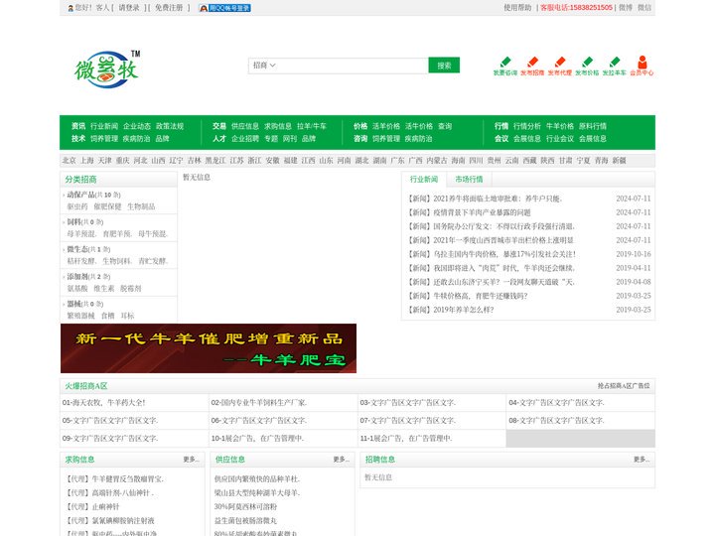
Task: Click 更多 in the 求购信息 panel
Action: pyautogui.click(x=191, y=460)
